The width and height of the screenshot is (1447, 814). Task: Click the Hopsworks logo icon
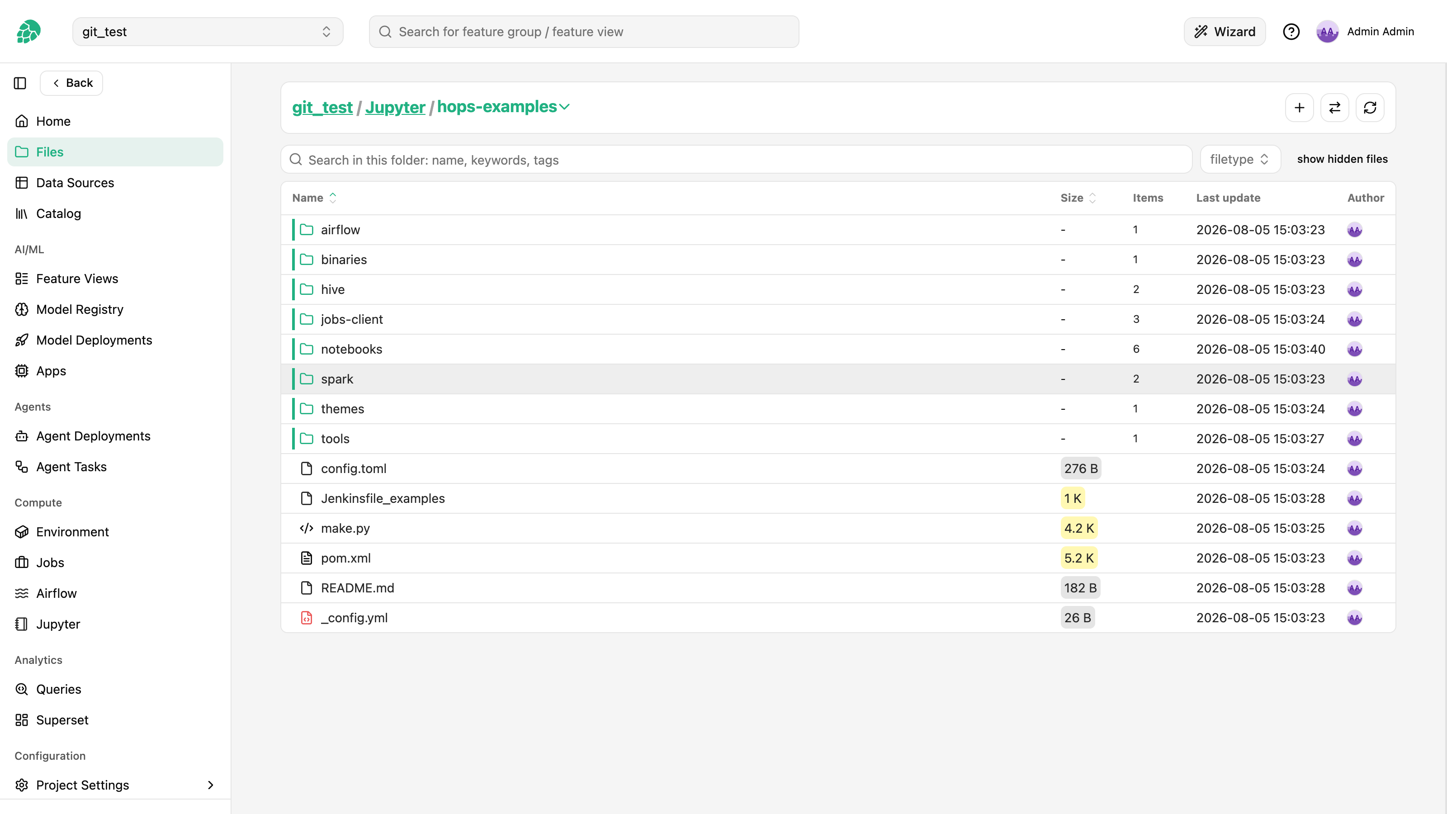point(28,32)
